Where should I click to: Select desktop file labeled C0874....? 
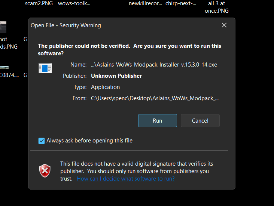[9, 75]
